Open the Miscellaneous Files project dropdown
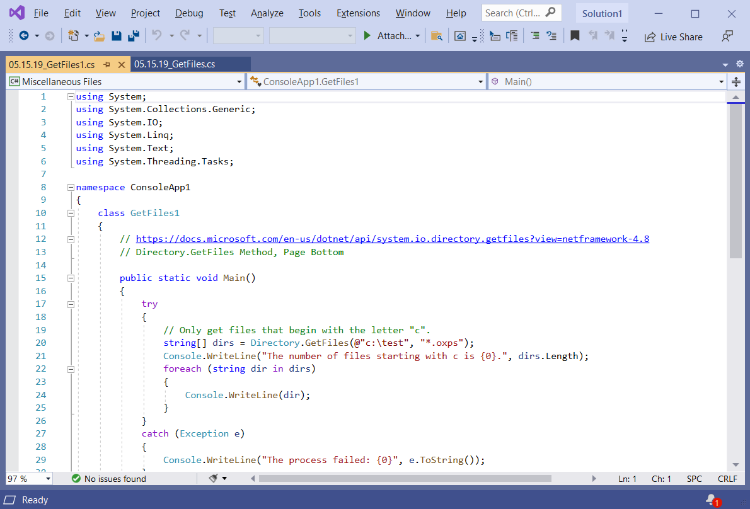750x509 pixels. [125, 82]
